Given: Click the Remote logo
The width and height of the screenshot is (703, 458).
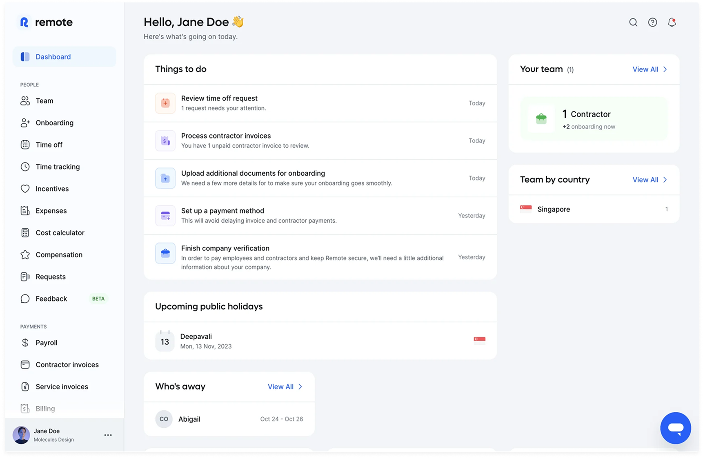Looking at the screenshot, I should pyautogui.click(x=46, y=22).
